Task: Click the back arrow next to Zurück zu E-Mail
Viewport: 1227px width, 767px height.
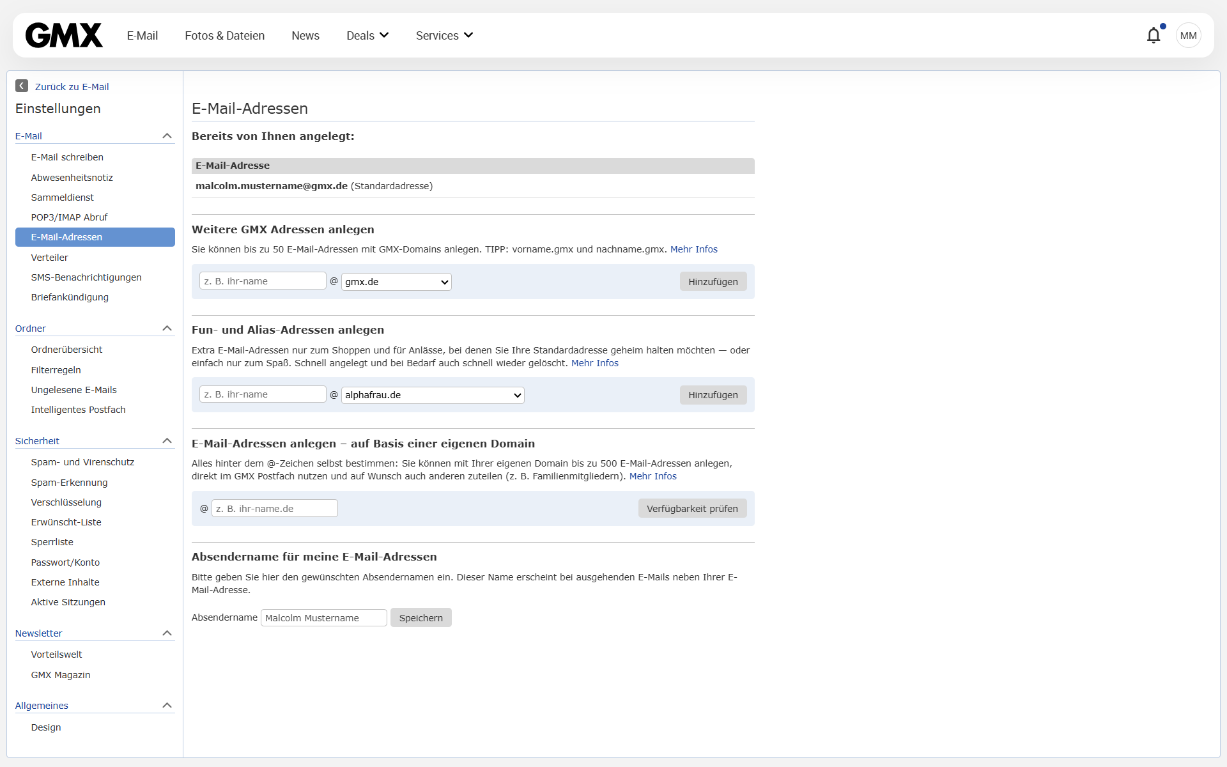Action: pyautogui.click(x=22, y=86)
